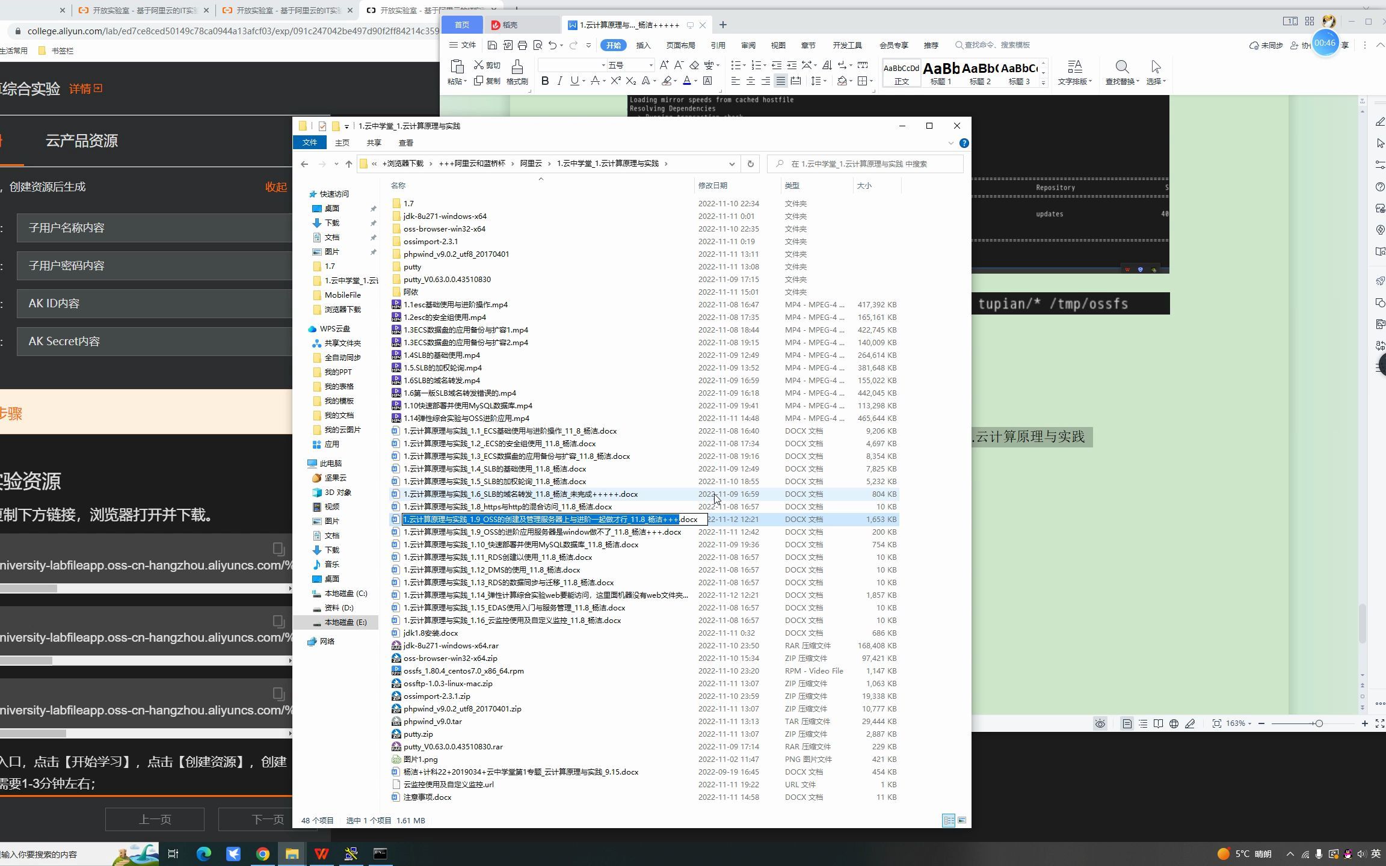Click the Increase Indent icon

pos(792,65)
